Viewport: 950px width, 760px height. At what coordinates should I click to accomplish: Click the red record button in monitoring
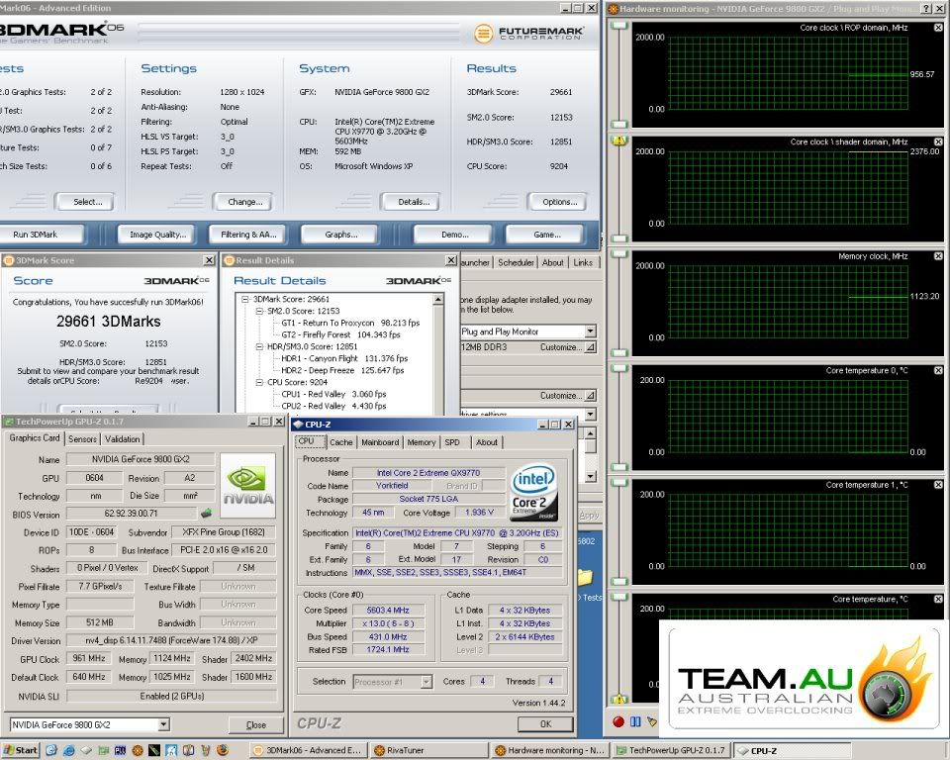pyautogui.click(x=620, y=721)
